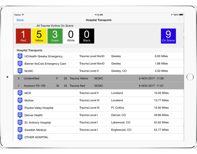Image resolution: width=197 pixels, height=154 pixels.
Task: Tap the plus add button
Action: coord(179,20)
